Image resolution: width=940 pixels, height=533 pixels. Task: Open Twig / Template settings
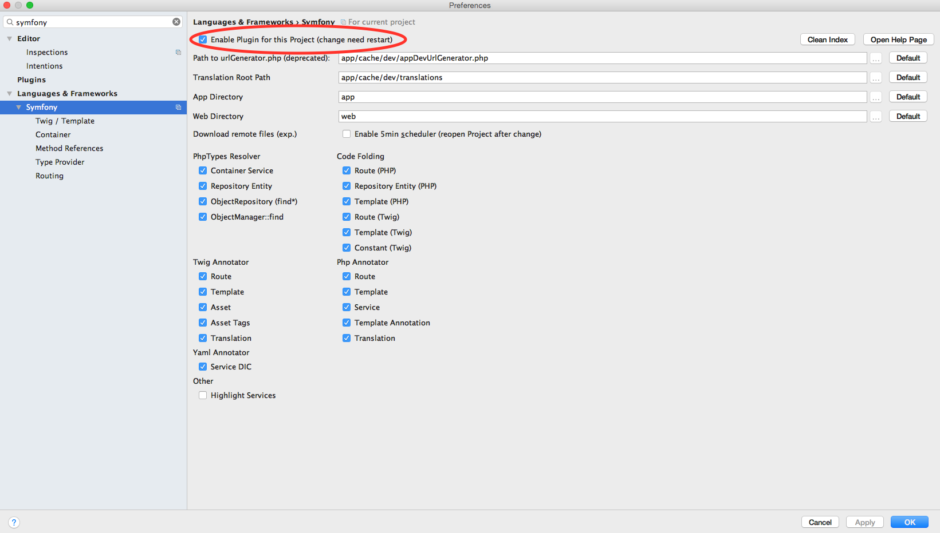[x=65, y=121]
